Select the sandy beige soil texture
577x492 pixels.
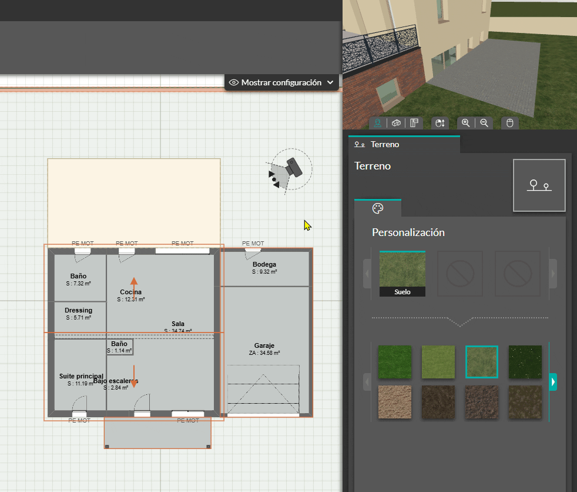[x=395, y=402]
